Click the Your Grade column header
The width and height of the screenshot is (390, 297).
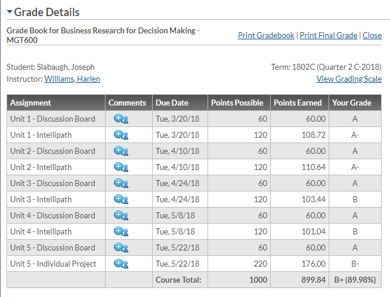352,103
